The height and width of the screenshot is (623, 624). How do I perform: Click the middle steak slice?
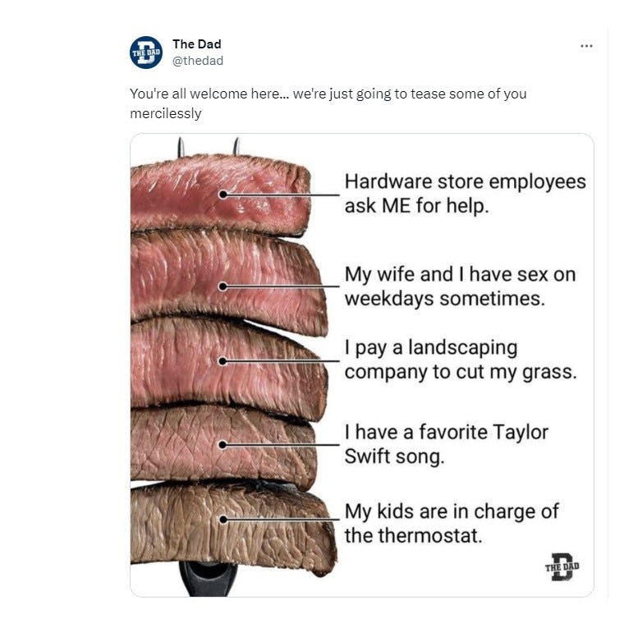(181, 361)
